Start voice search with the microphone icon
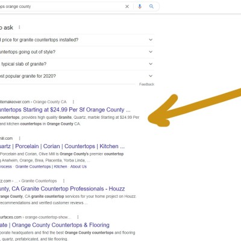This screenshot has height=241, width=241. 140,7
